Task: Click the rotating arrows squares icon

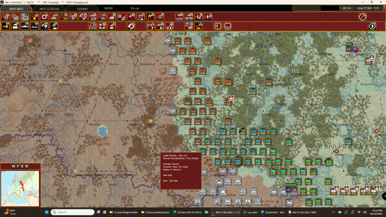Action: click(x=83, y=17)
